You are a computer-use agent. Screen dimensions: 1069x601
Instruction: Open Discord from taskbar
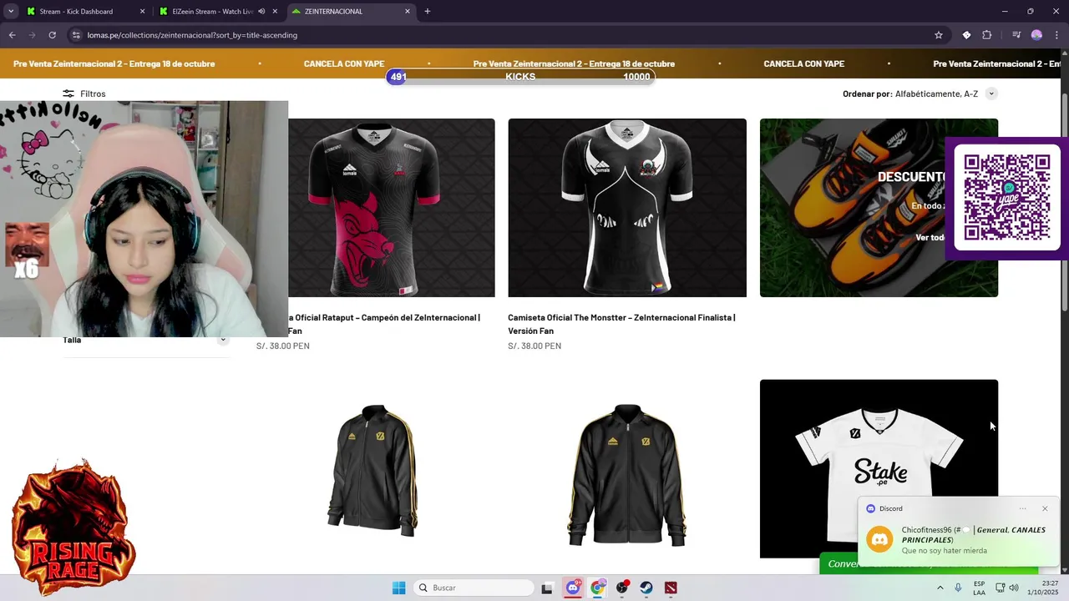(573, 588)
